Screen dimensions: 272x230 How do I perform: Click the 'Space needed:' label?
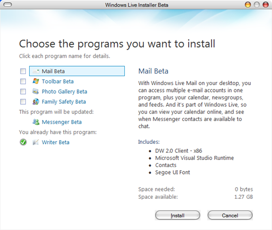(x=157, y=189)
